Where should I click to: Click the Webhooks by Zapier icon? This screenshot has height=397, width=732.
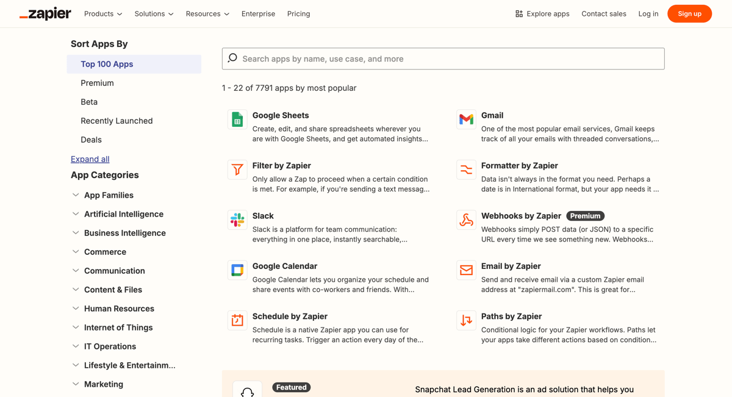[466, 220]
